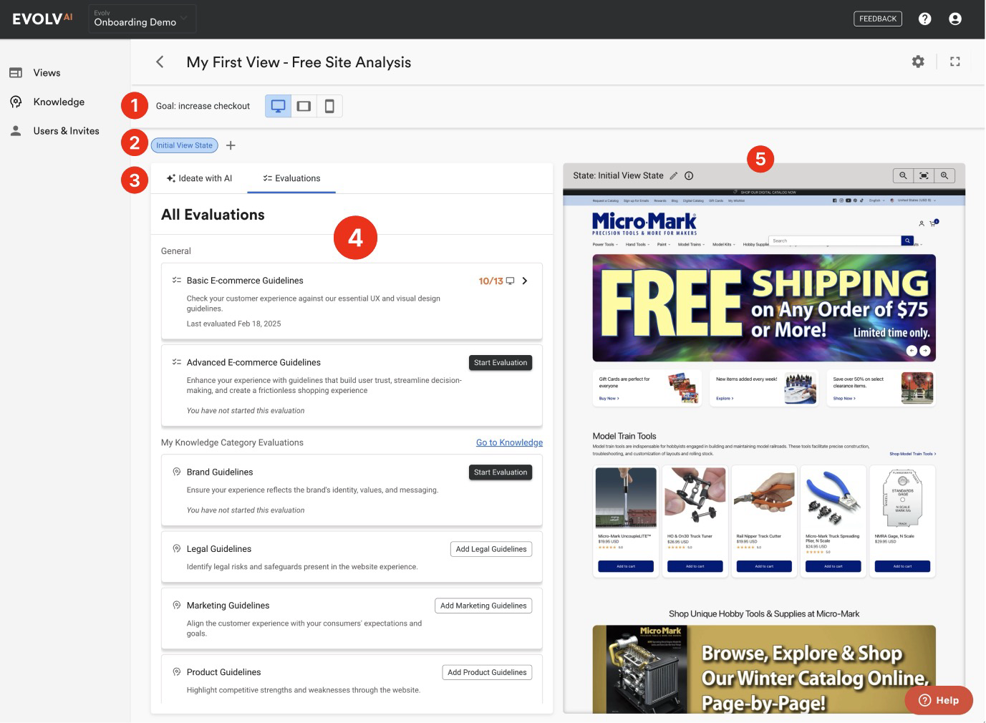Expand Basic E-commerce Guidelines chevron arrow
Viewport: 986px width, 723px height.
tap(525, 281)
